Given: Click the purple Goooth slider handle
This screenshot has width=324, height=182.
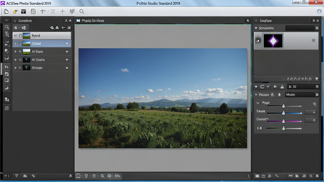Looking at the screenshot, I should [283, 121].
